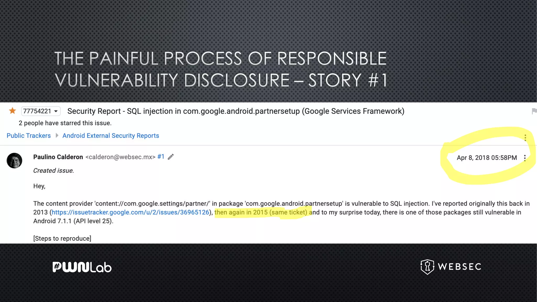
Task: Click the calderon@websec.mx email address
Action: [120, 157]
